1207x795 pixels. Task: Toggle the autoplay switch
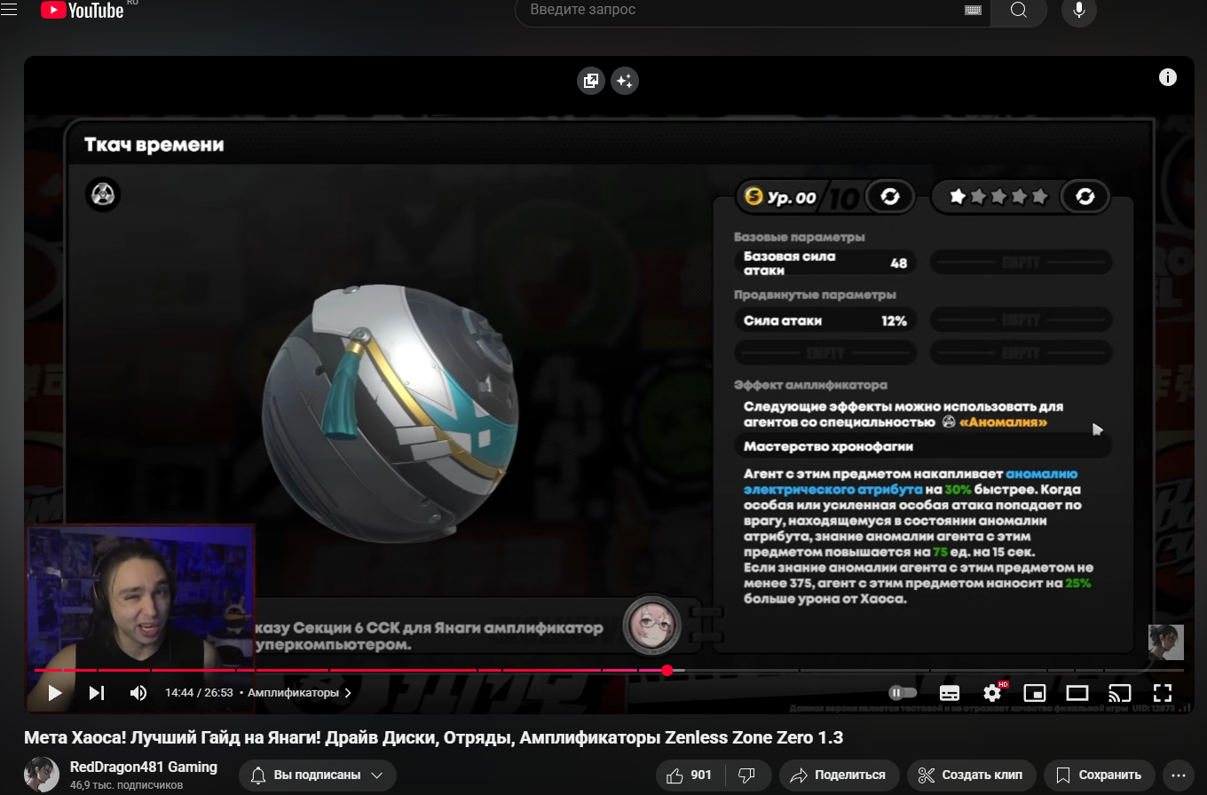(x=903, y=693)
